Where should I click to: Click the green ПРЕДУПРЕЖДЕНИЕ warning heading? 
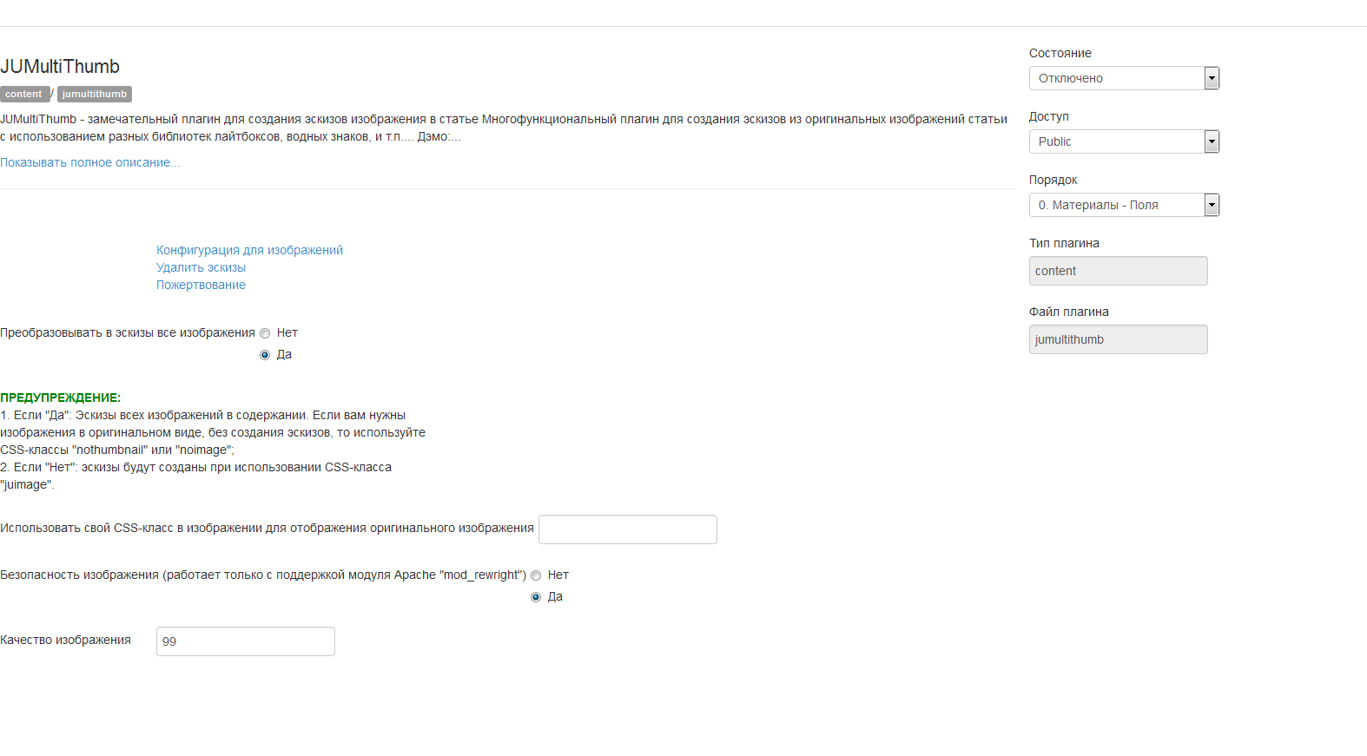(x=60, y=398)
